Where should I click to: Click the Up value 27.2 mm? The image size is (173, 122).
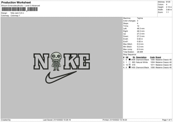click(x=141, y=34)
